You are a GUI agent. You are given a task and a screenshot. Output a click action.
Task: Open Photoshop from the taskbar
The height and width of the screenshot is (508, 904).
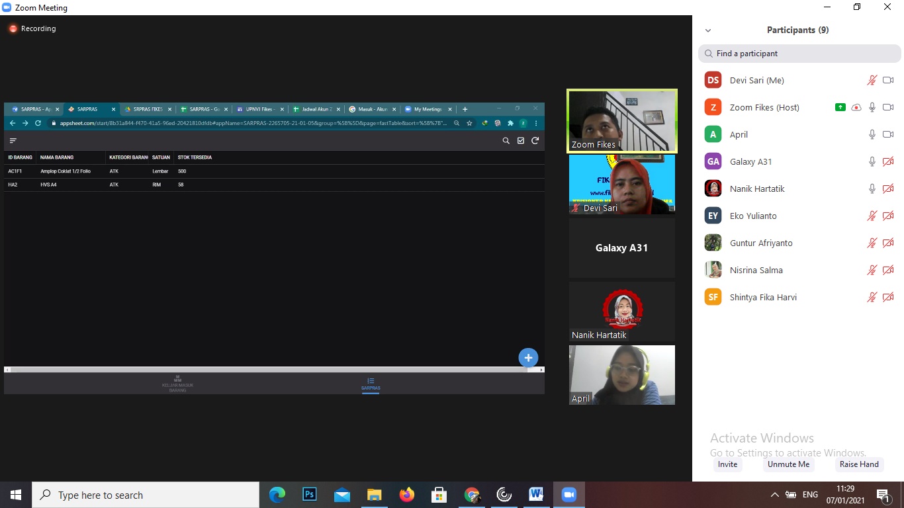[x=309, y=495]
